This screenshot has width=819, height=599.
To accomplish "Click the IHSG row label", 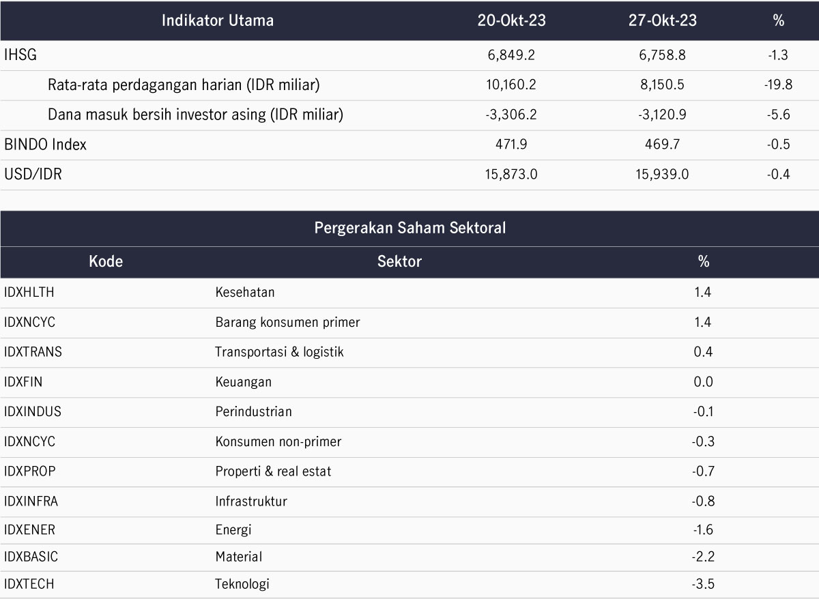I will [19, 55].
